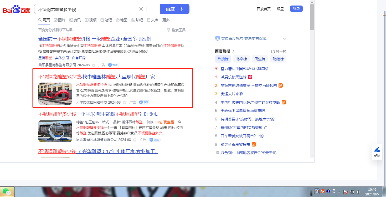Click the page vertical scrollbar thumb
The image size is (386, 197).
[312, 17]
